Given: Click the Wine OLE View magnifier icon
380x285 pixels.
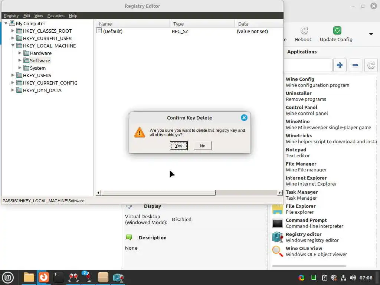Looking at the screenshot, I should tap(278, 251).
